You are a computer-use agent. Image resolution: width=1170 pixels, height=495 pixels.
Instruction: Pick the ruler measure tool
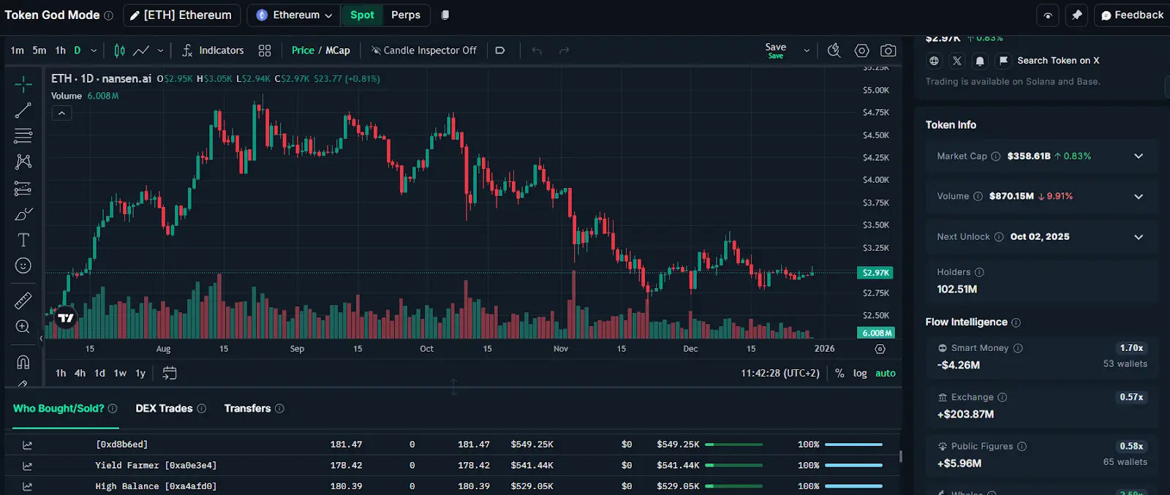(x=23, y=300)
